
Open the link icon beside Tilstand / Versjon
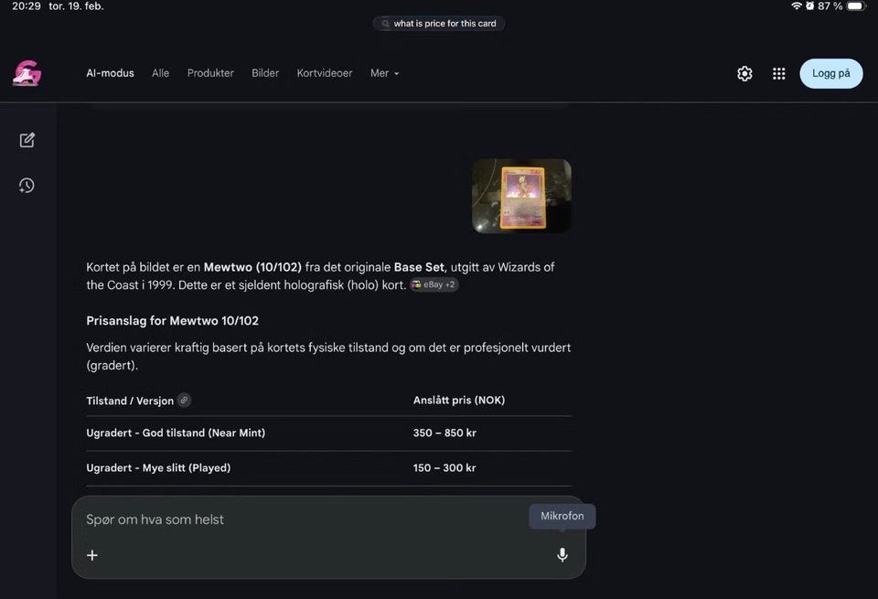184,401
